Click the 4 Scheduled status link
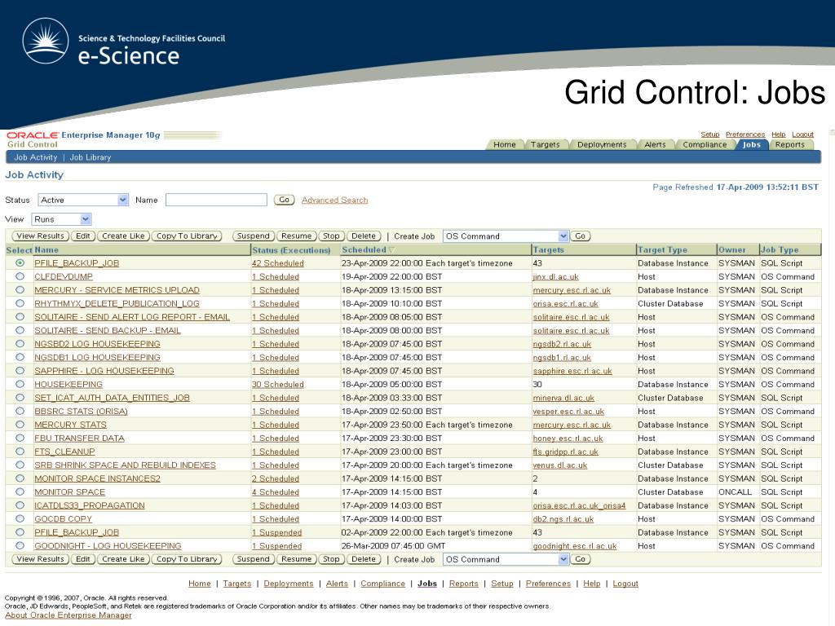 click(x=276, y=492)
